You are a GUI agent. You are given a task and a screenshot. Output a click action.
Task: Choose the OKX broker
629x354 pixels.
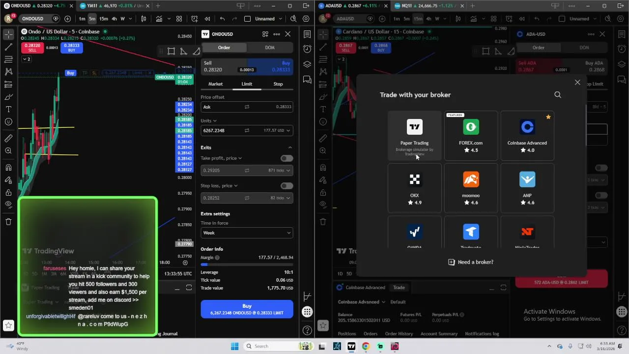[414, 188]
